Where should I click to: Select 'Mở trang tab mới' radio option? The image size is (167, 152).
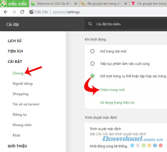(92, 51)
